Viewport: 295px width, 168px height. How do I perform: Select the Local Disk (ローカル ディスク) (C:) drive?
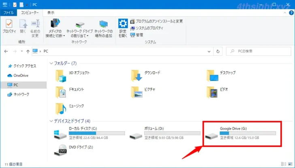click(x=89, y=133)
